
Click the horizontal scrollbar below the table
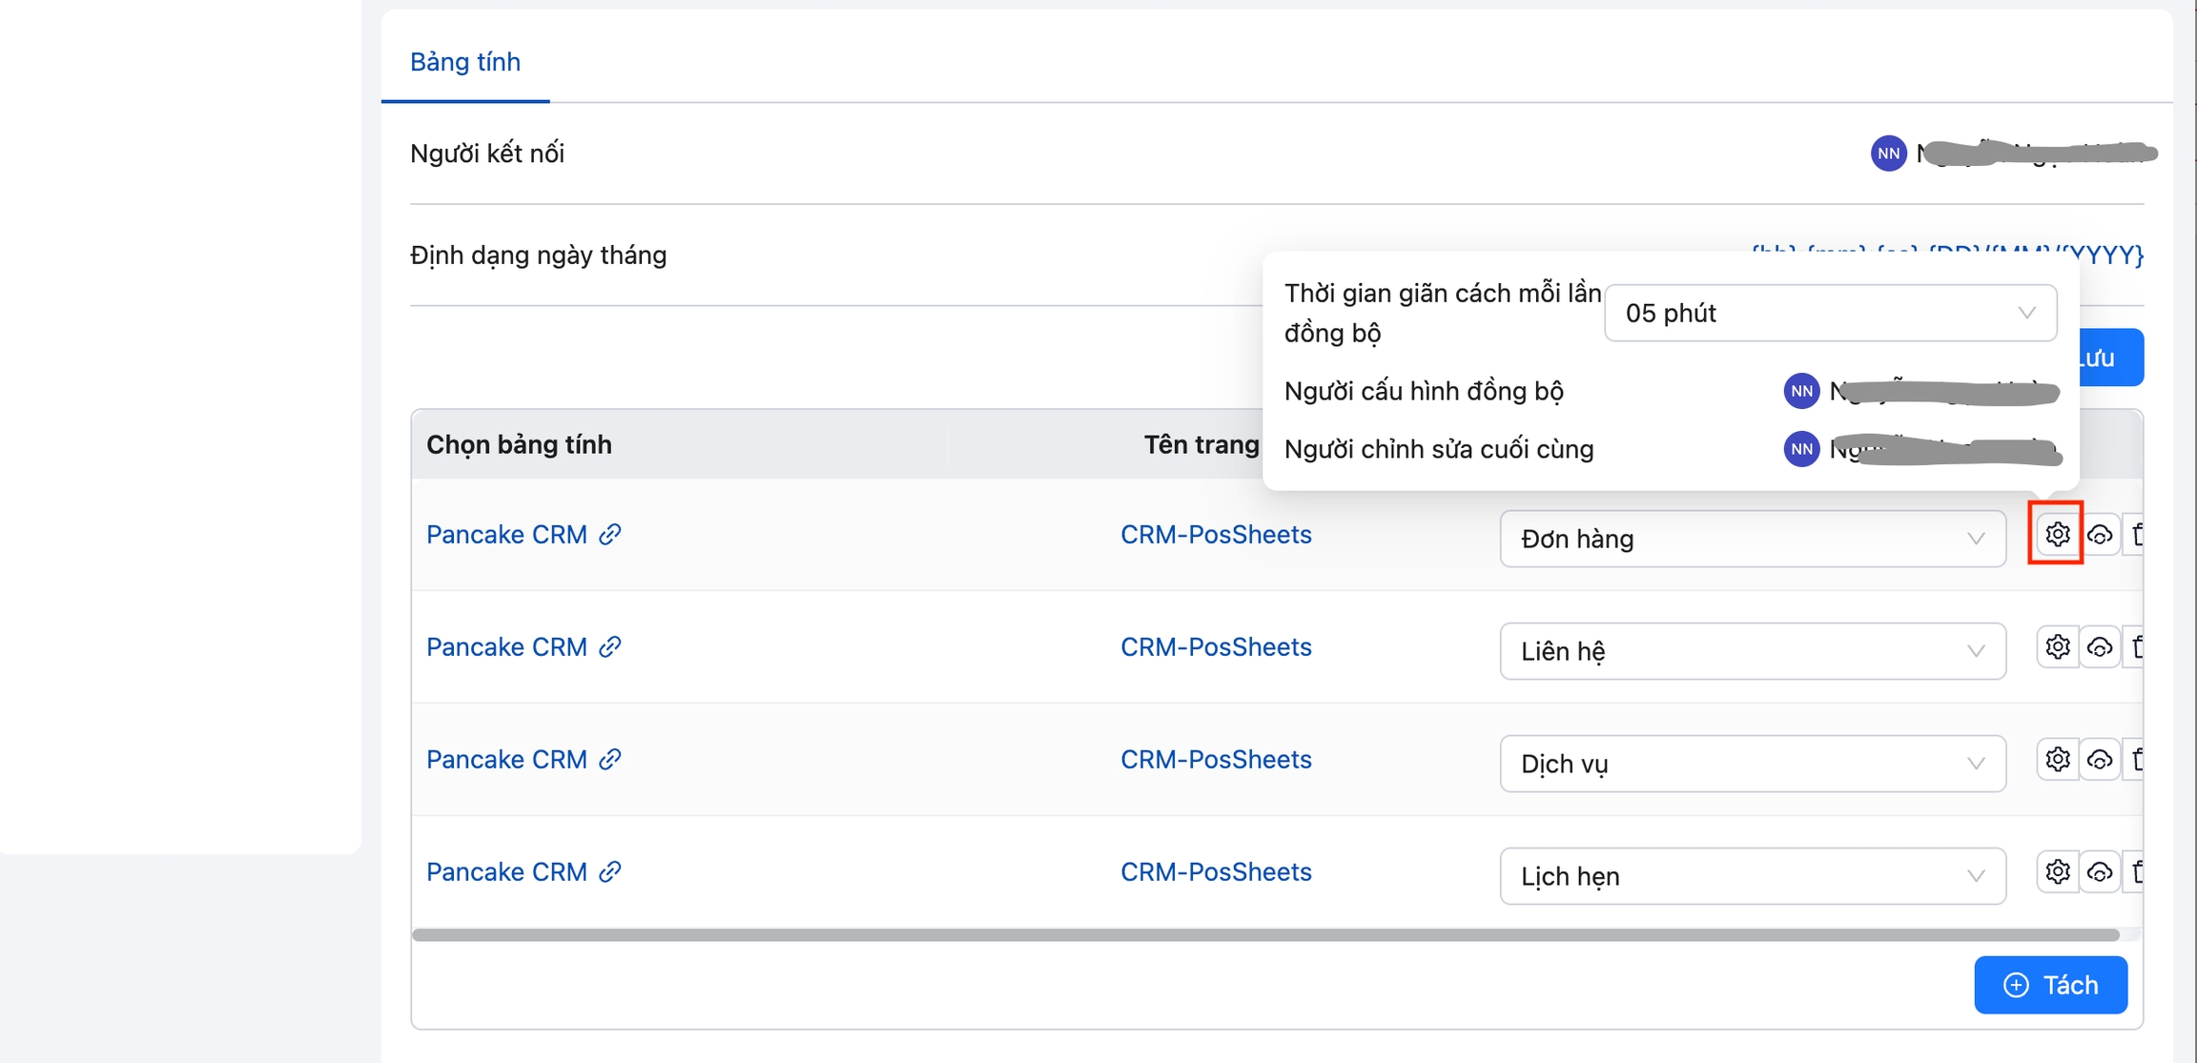click(1264, 935)
